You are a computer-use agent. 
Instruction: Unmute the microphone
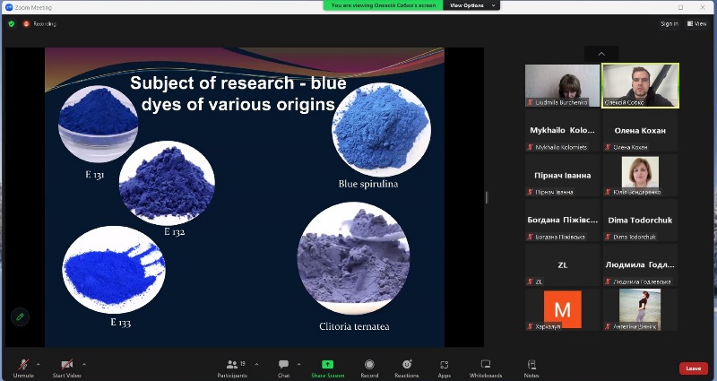[23, 366]
